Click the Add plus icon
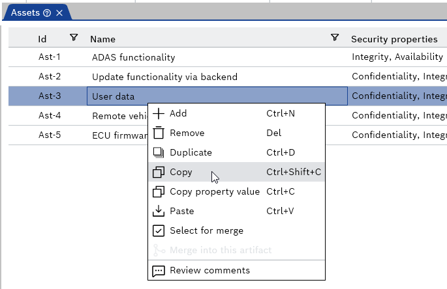 click(x=159, y=113)
